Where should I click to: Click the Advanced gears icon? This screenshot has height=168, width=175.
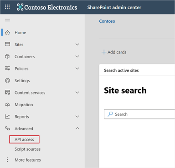coord(7,128)
